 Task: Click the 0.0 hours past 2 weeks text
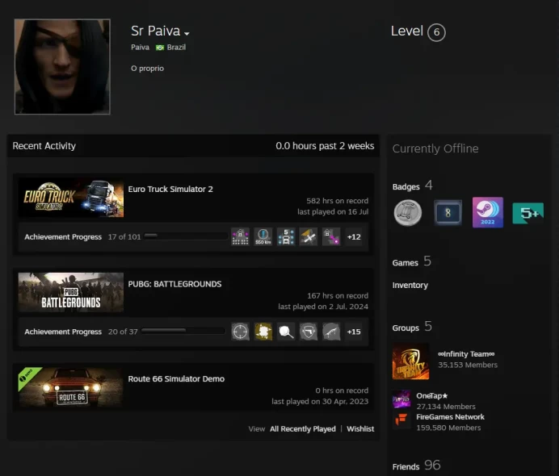point(325,146)
